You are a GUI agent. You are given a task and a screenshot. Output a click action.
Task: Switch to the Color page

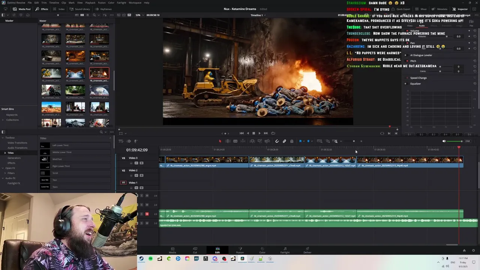point(262,250)
